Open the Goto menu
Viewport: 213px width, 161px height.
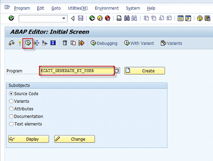[x=56, y=8]
